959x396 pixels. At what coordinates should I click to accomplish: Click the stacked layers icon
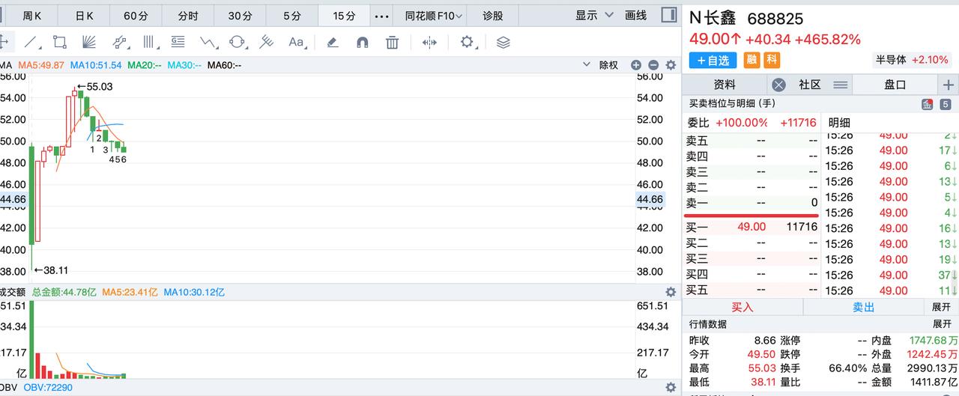[x=503, y=43]
